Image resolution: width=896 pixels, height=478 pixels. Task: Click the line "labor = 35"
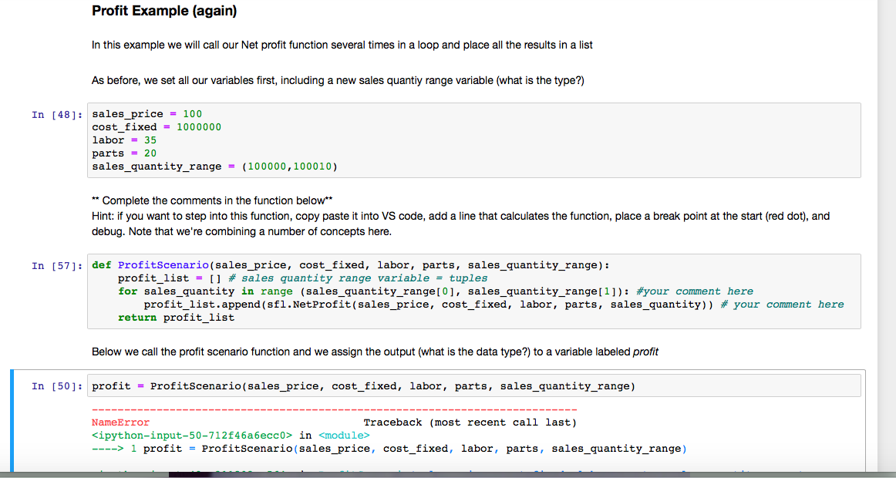coord(124,140)
